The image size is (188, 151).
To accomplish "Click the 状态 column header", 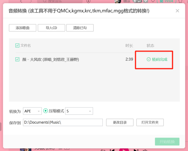I will 150,45.
